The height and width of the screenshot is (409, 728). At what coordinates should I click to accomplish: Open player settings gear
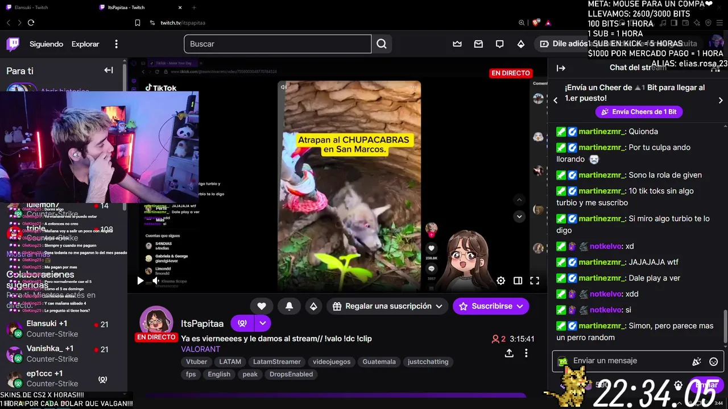tap(500, 281)
